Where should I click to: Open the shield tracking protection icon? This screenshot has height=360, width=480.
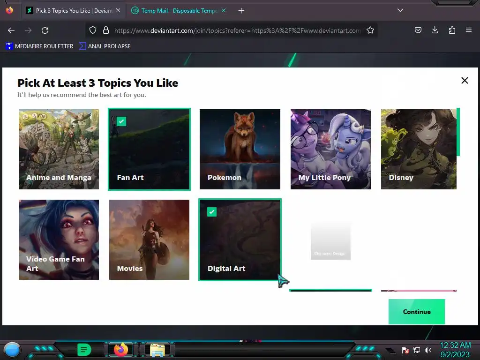pyautogui.click(x=93, y=30)
